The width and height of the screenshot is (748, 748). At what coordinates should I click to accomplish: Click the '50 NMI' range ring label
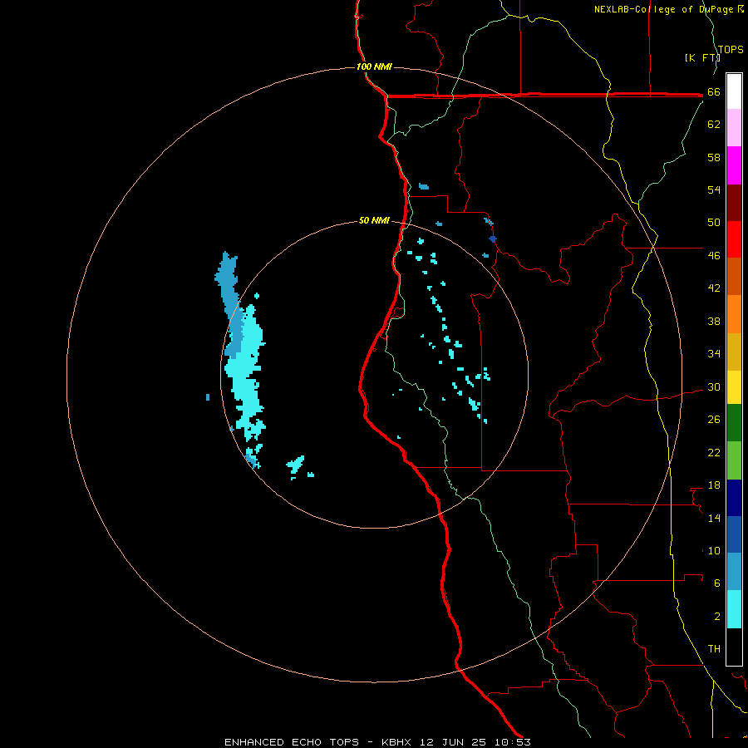[374, 220]
